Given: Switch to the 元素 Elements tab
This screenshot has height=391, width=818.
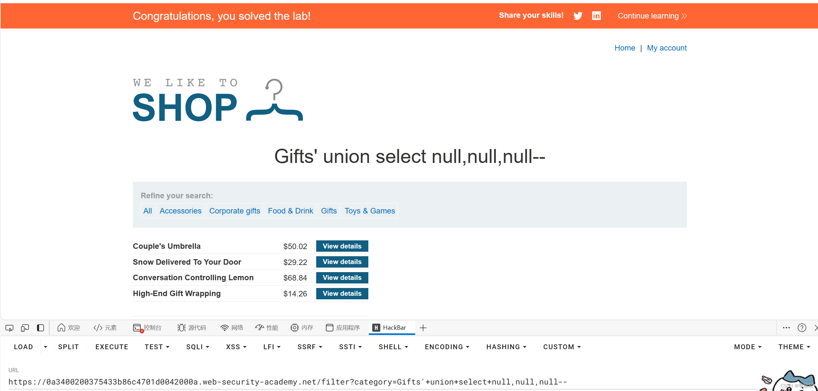Looking at the screenshot, I should tap(105, 328).
